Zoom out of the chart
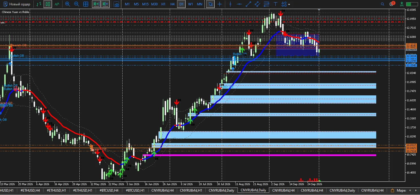The width and height of the screenshot is (420, 195). 77,4
